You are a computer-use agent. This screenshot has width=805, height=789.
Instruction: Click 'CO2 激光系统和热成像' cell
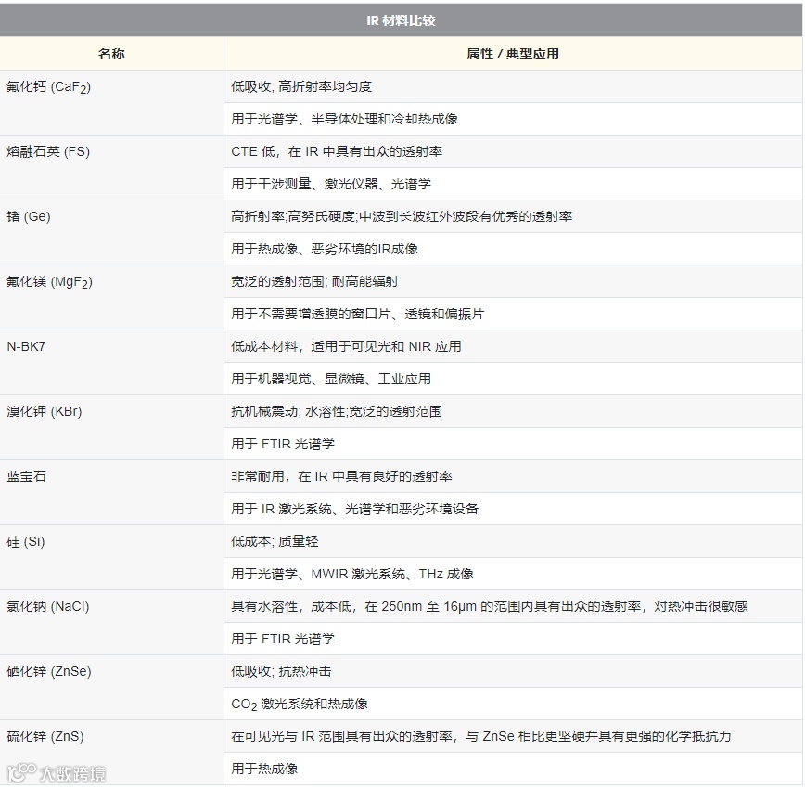click(x=513, y=704)
